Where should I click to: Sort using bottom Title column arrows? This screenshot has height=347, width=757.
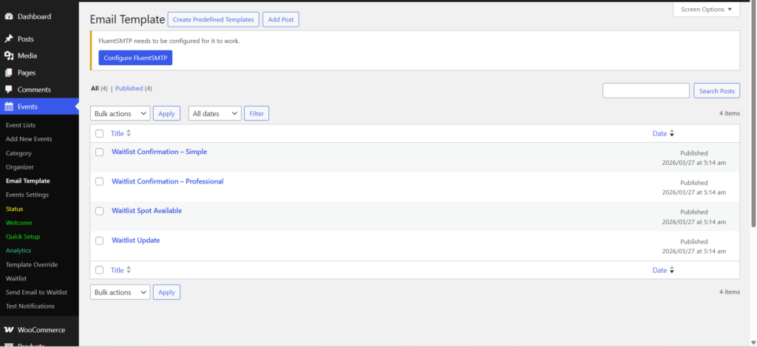[x=129, y=270]
